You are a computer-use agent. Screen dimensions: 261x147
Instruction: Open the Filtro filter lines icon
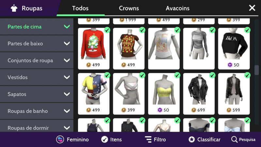[x=148, y=139]
